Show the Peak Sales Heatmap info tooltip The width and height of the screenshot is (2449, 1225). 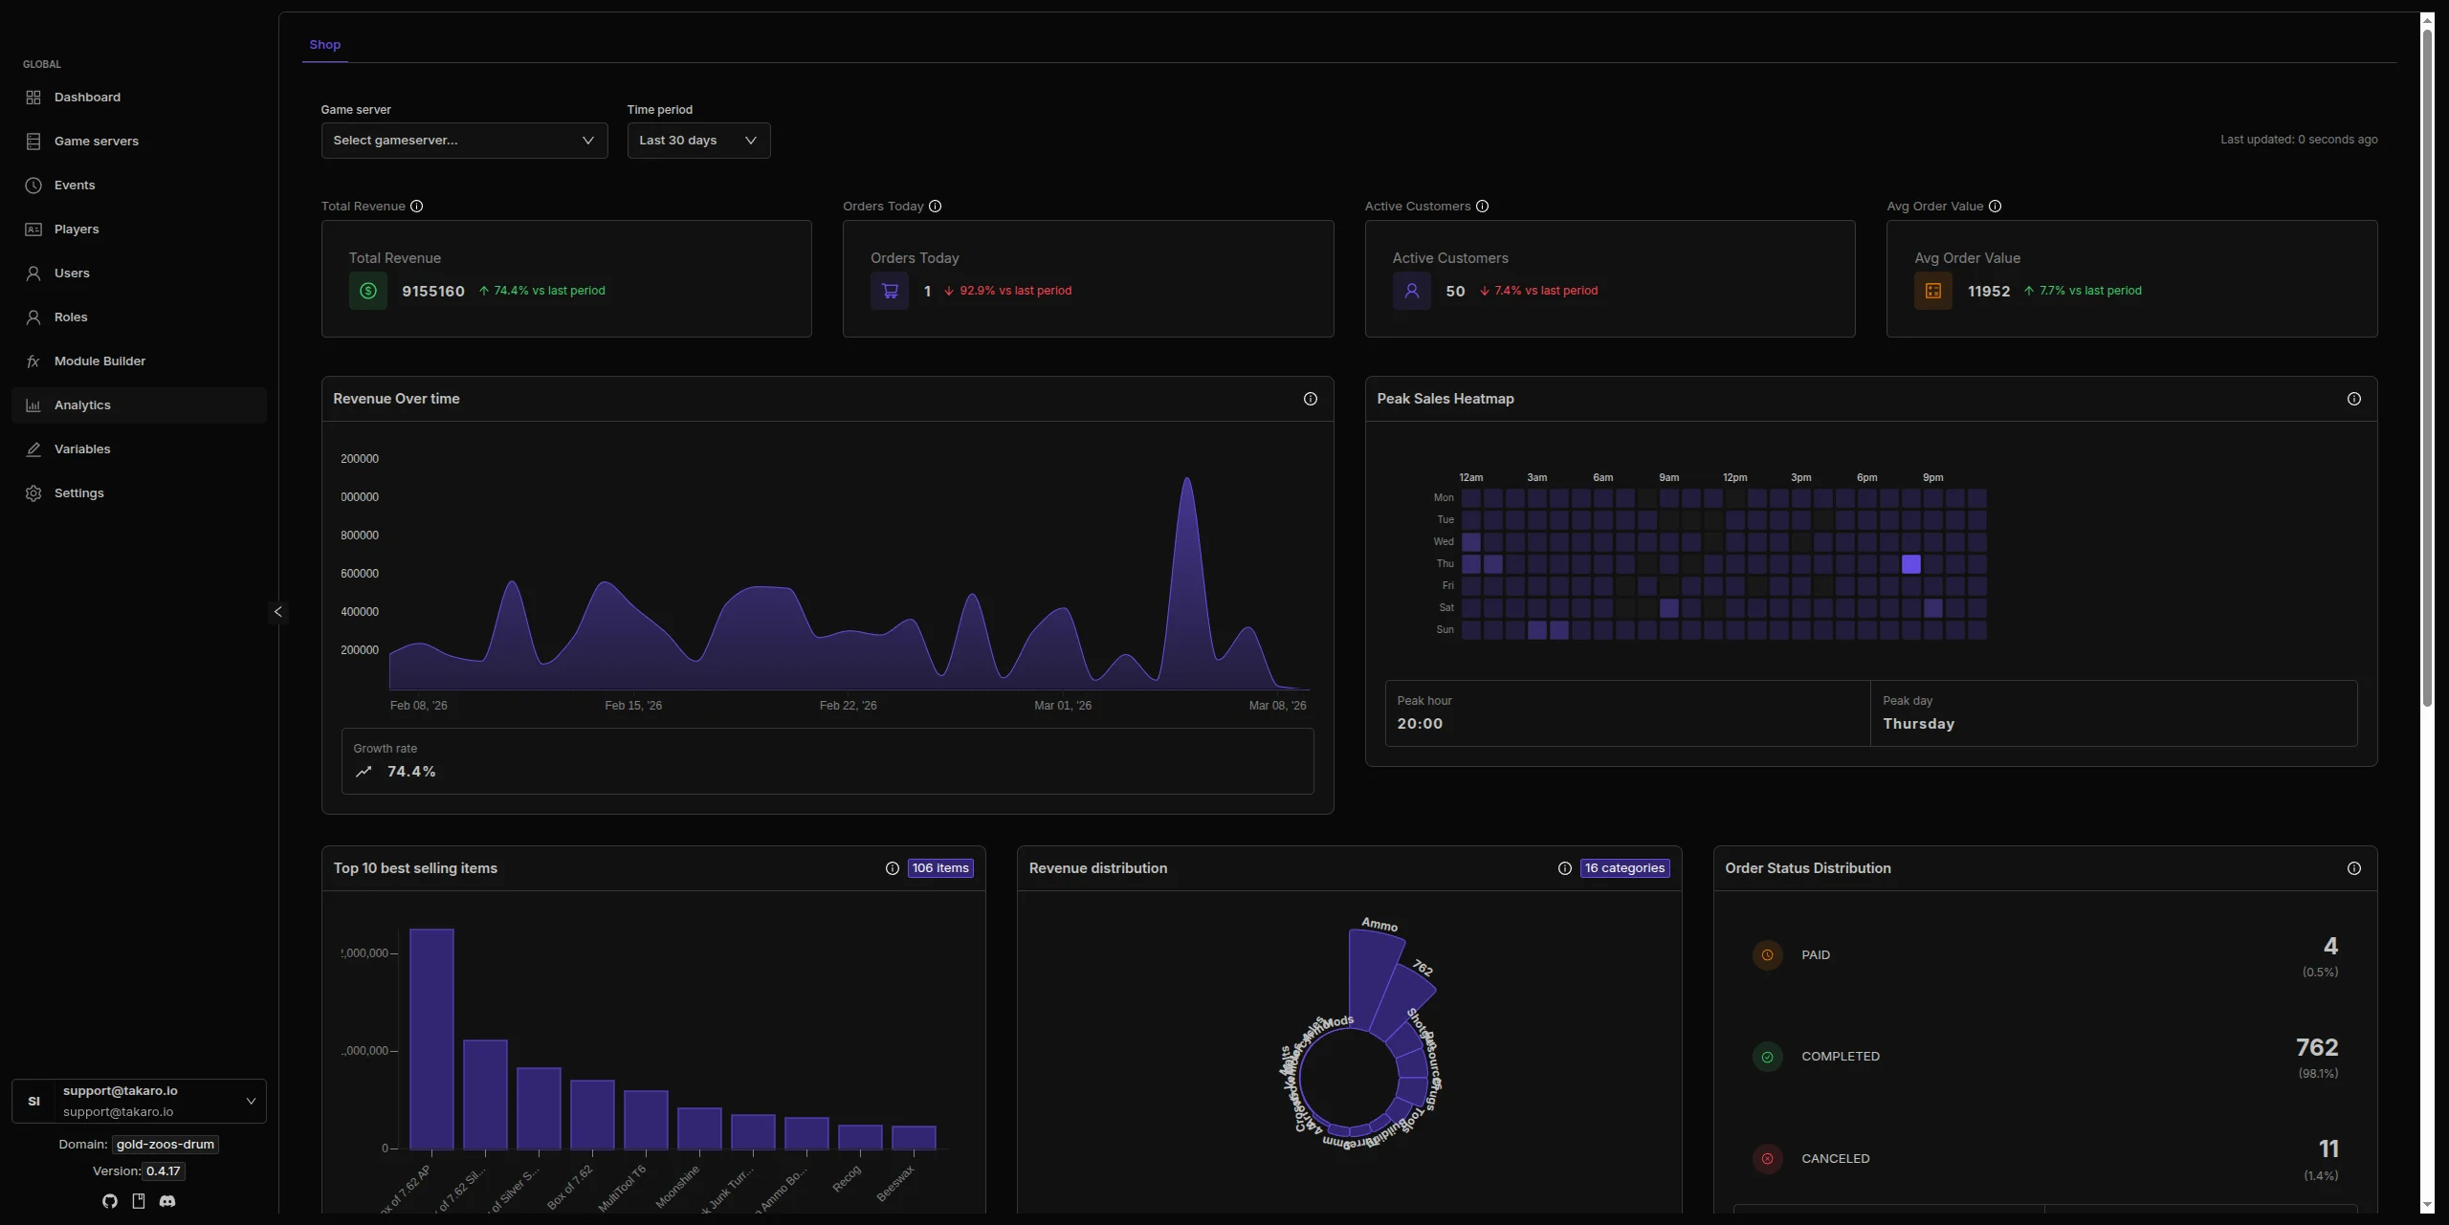pyautogui.click(x=2353, y=399)
